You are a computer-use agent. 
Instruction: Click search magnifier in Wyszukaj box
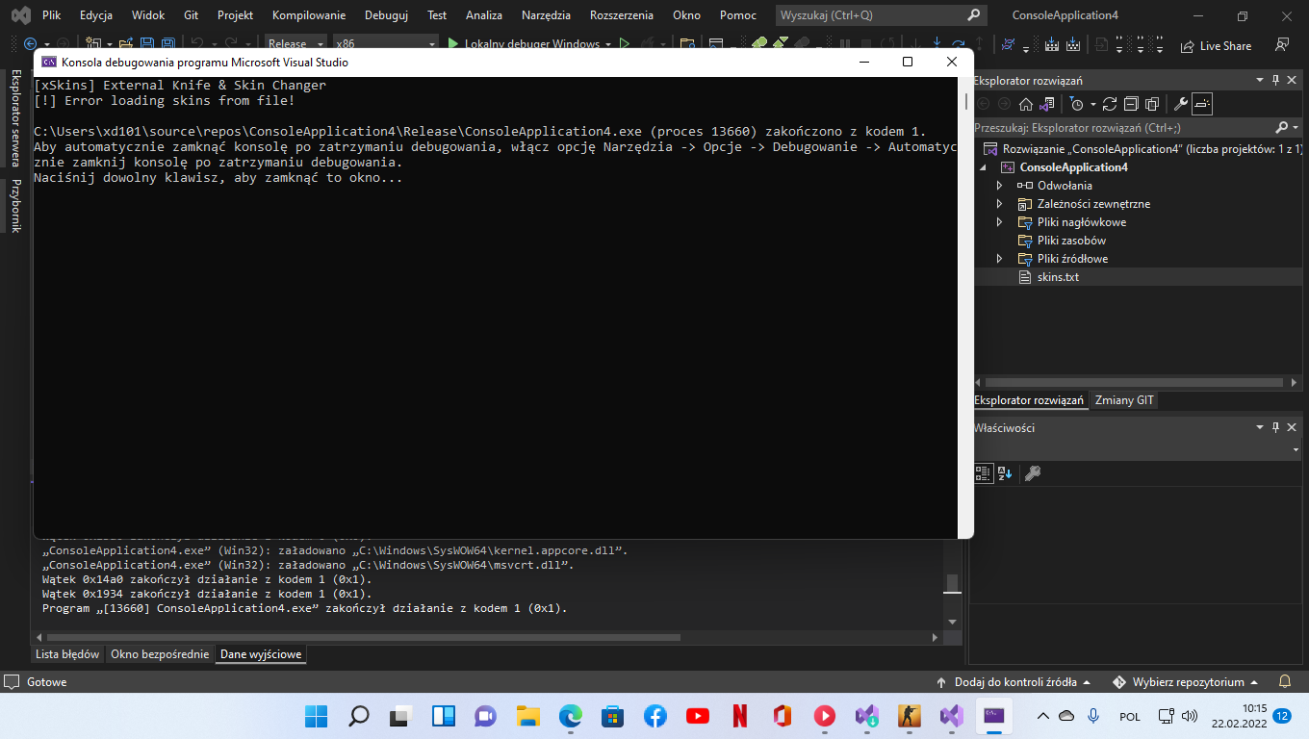pos(974,15)
